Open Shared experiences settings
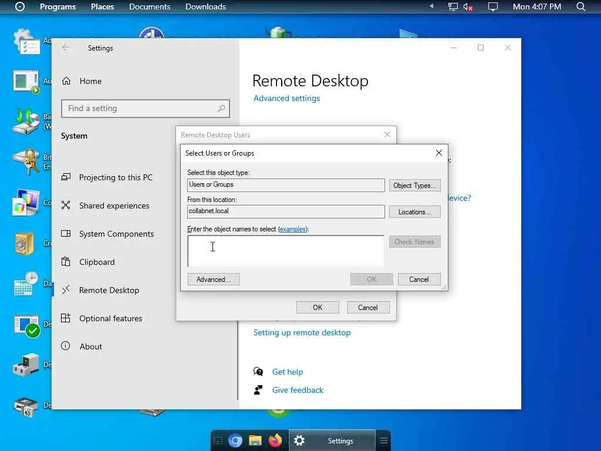The width and height of the screenshot is (601, 451). pyautogui.click(x=114, y=206)
